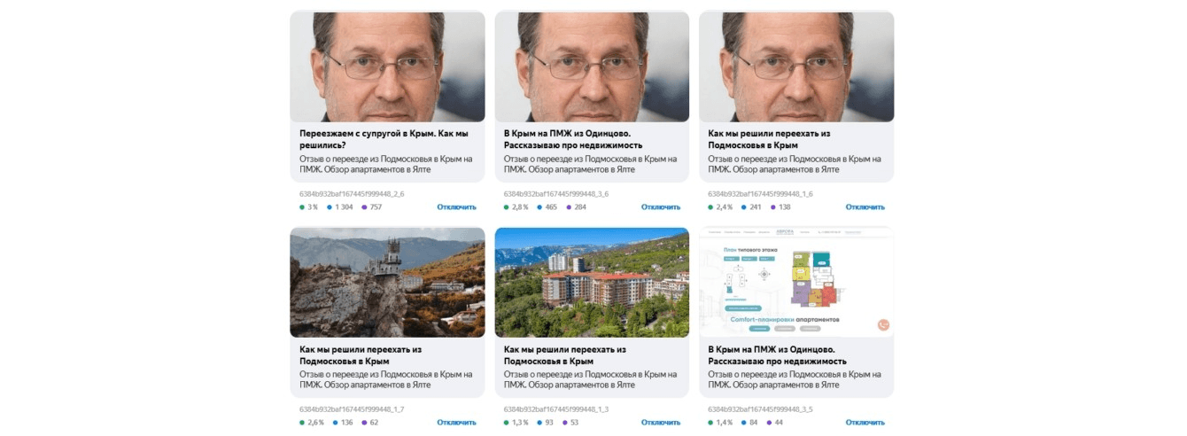Image resolution: width=1187 pixels, height=436 pixels.
Task: Click the purple dot beside 757
Action: click(364, 207)
